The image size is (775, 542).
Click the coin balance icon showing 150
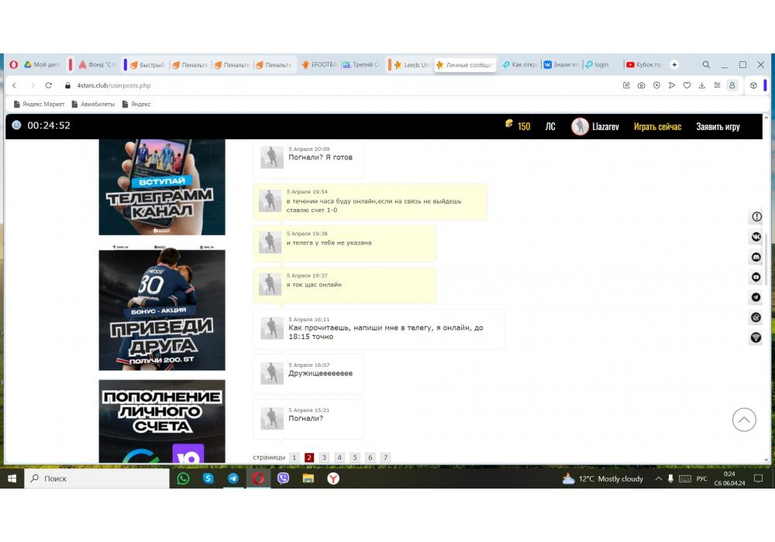click(x=509, y=125)
